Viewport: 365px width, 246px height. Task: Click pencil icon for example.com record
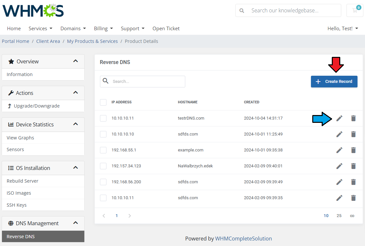[x=339, y=150]
